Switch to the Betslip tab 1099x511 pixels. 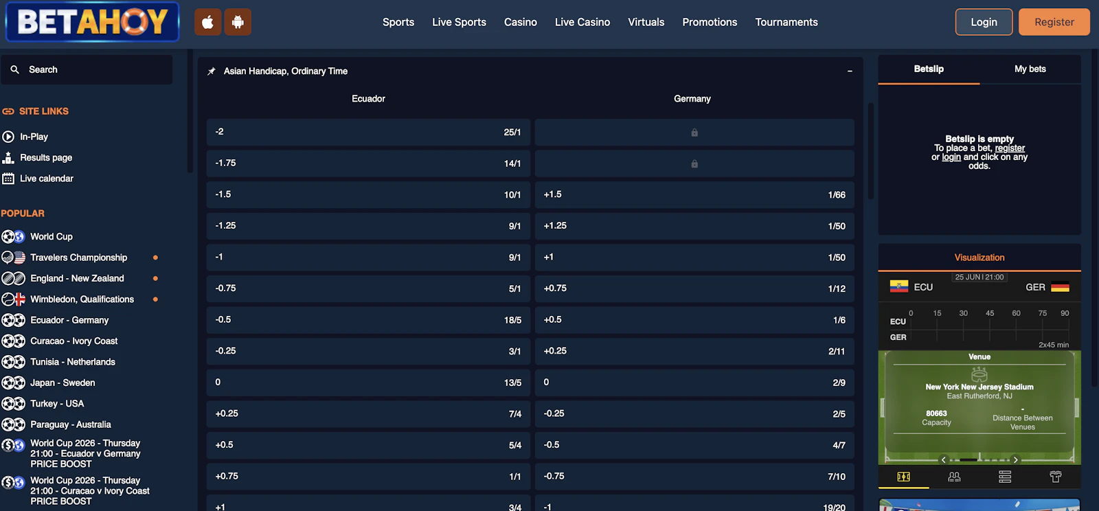pos(929,69)
